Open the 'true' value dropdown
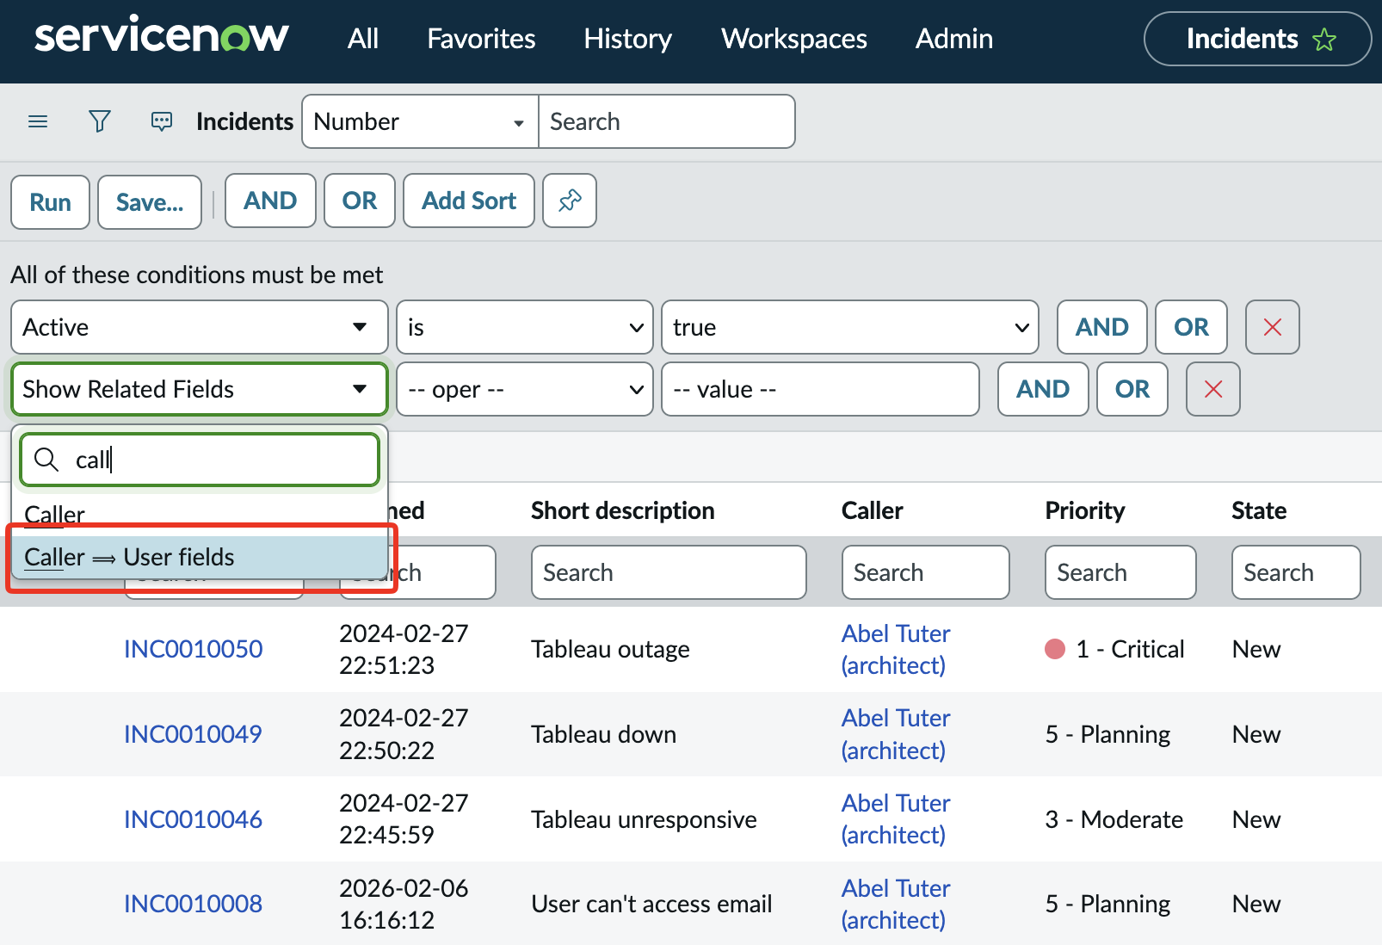The width and height of the screenshot is (1382, 945). click(x=849, y=327)
